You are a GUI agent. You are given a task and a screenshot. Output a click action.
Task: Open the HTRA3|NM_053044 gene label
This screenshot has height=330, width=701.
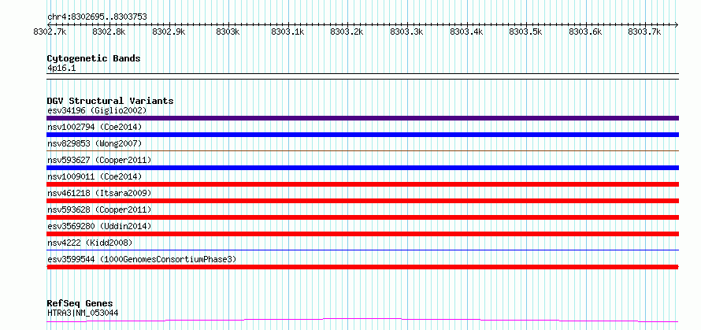click(x=83, y=313)
